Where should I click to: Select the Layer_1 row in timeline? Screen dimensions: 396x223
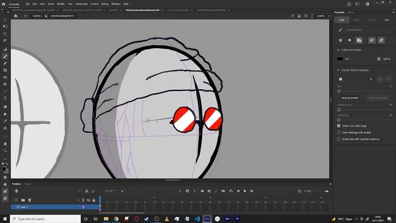(x=55, y=207)
